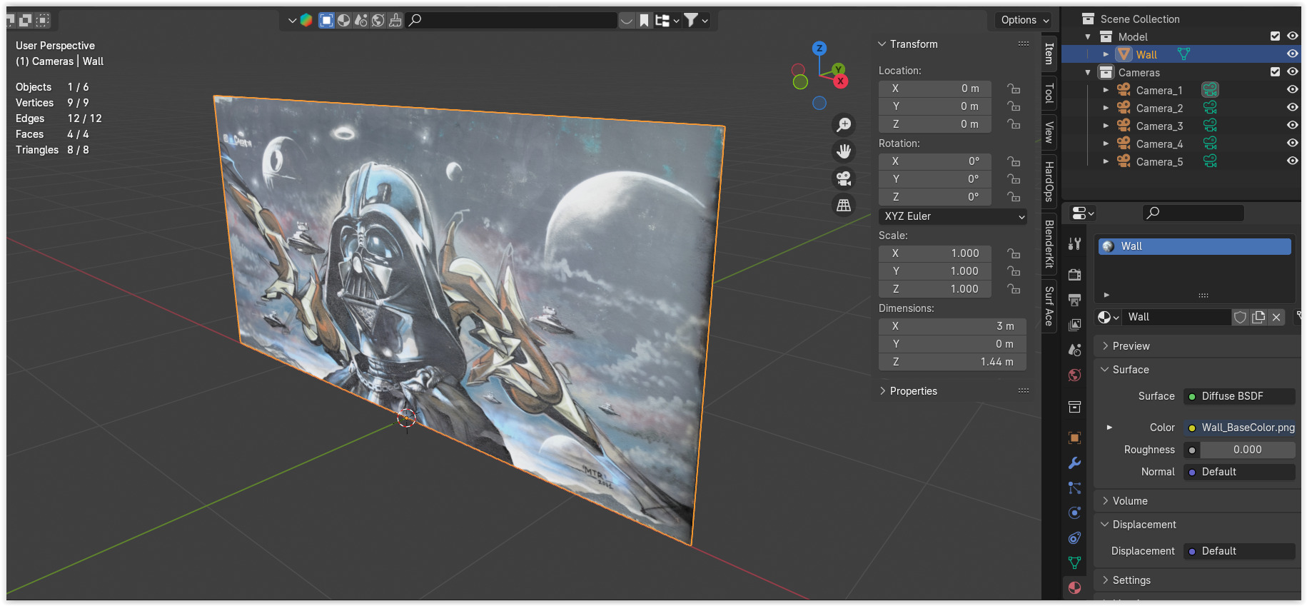
Task: Click the active workspace colored cube icon
Action: coord(306,20)
